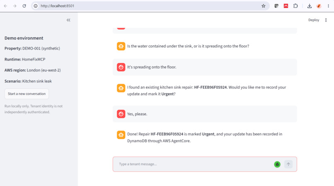Viewport: 334px width, 186px height.
Task: Click the user avatar beside 'Yes, please.'
Action: pyautogui.click(x=121, y=114)
